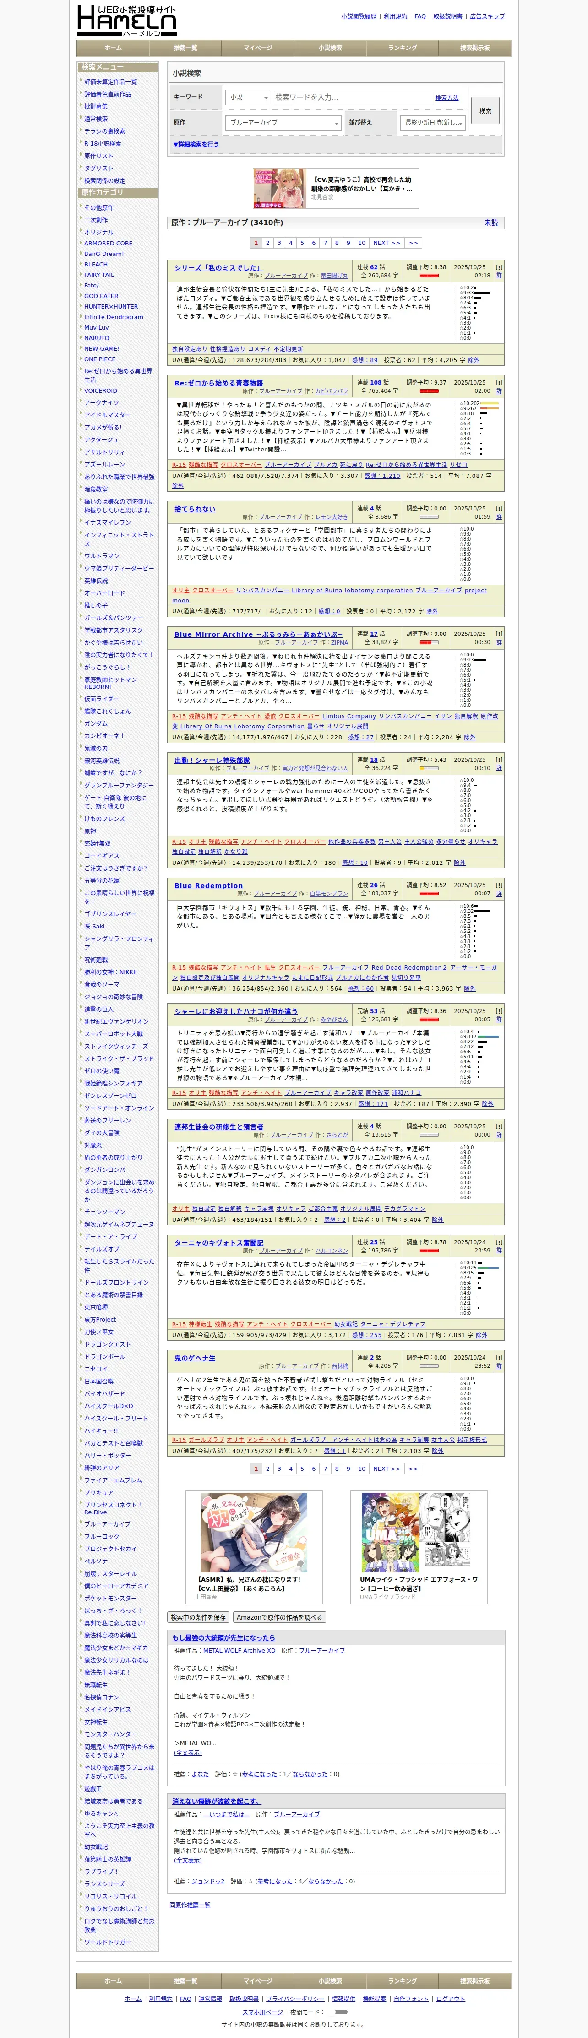Open ランキング in top navigation

click(402, 48)
